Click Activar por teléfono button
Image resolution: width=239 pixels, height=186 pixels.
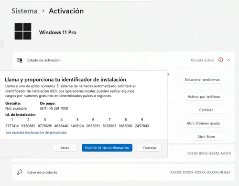204,96
